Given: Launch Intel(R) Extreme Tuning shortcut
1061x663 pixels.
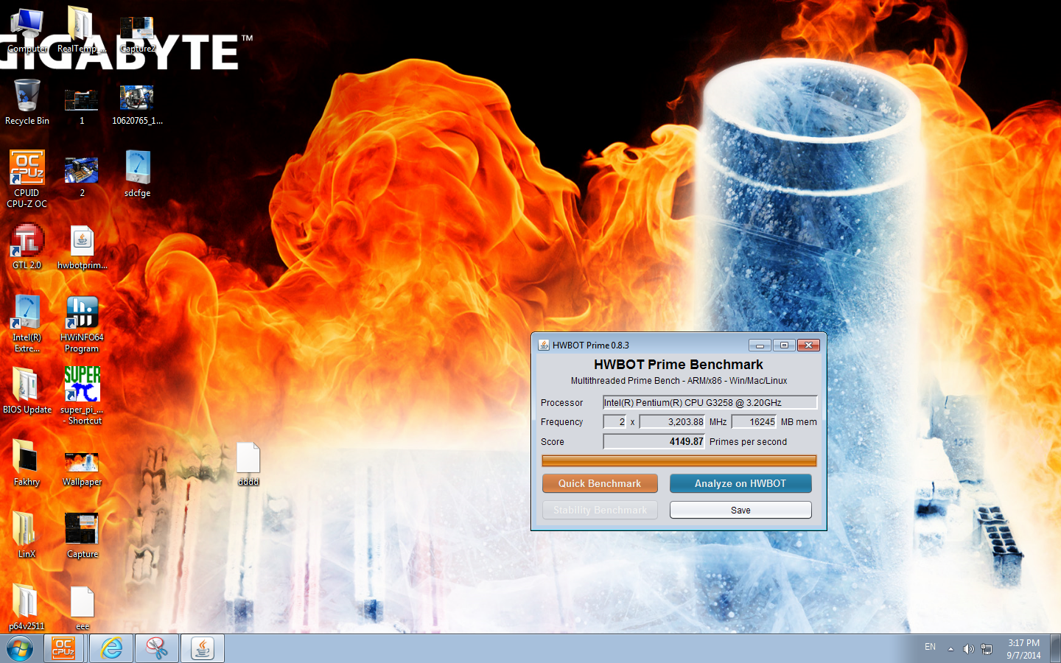Looking at the screenshot, I should click(27, 324).
